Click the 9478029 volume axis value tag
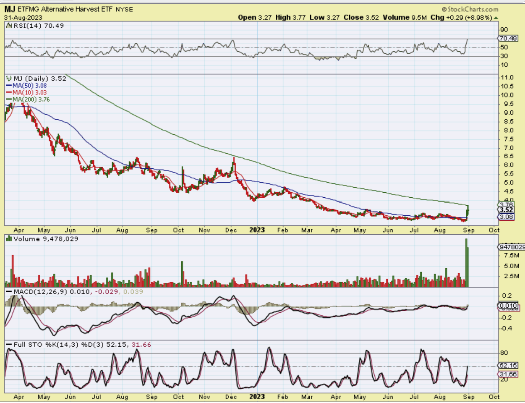 (511, 247)
